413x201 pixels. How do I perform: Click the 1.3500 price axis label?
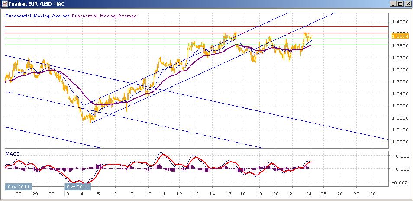(x=400, y=82)
